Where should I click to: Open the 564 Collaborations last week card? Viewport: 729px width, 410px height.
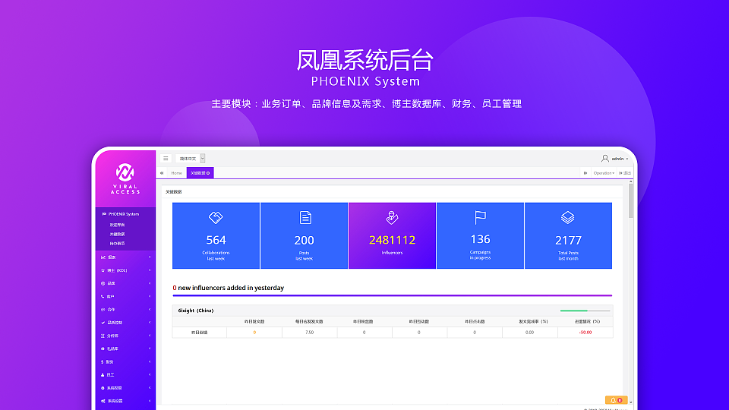coord(216,235)
